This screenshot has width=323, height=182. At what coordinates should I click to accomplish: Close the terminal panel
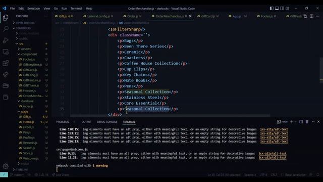tap(318, 122)
